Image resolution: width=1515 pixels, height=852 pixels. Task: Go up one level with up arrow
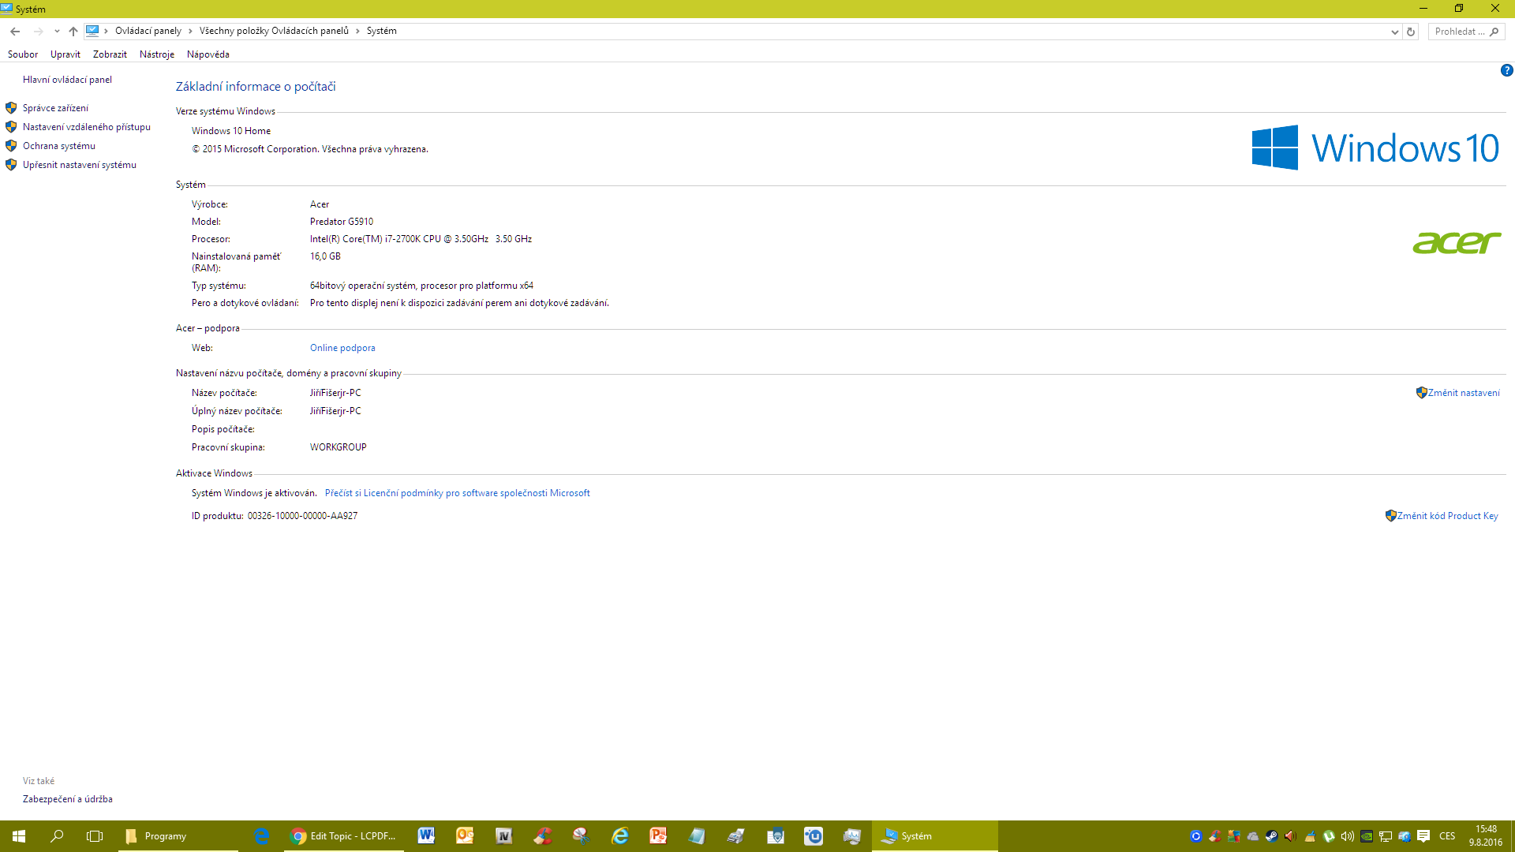pyautogui.click(x=73, y=32)
